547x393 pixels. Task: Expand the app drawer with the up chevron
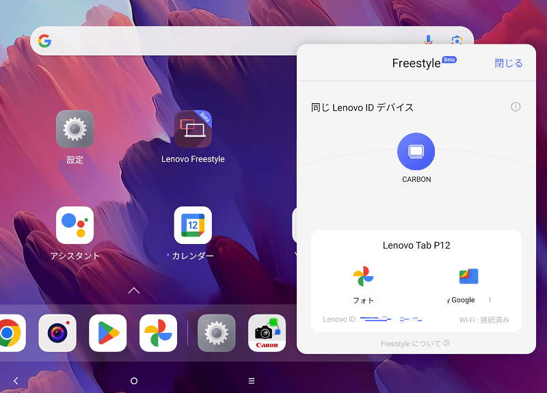point(134,290)
